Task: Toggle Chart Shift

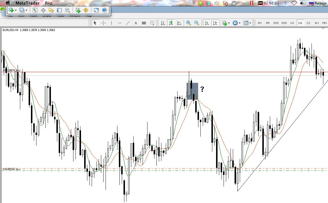Action: point(215,23)
